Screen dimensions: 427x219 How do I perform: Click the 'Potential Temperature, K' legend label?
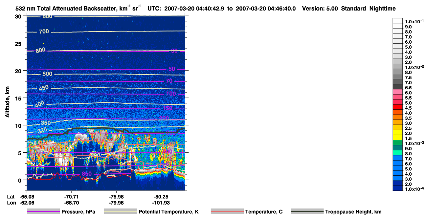point(169,212)
